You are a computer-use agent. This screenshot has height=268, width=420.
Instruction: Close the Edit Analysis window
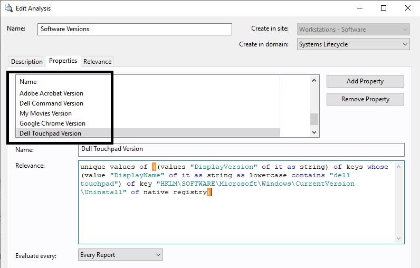coord(408,8)
